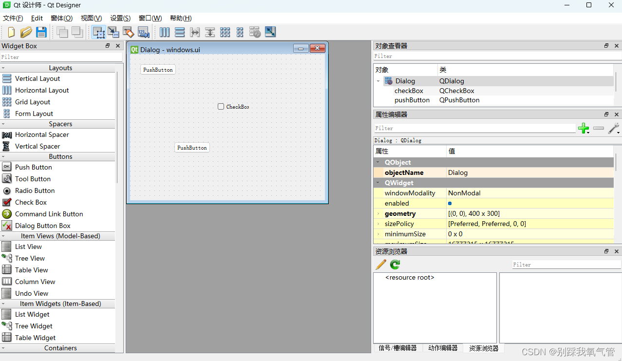Image resolution: width=622 pixels, height=361 pixels.
Task: Collapse Item Views (Model-Based) category
Action: (3, 236)
